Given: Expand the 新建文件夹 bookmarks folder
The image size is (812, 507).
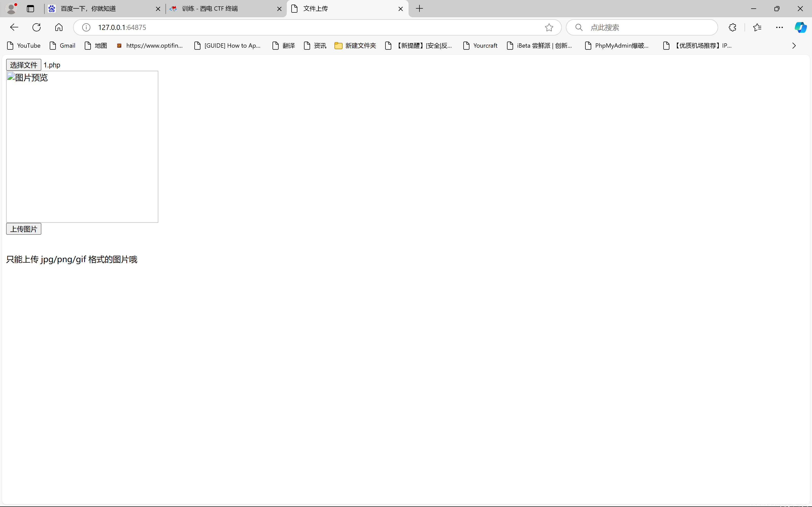Looking at the screenshot, I should 355,46.
